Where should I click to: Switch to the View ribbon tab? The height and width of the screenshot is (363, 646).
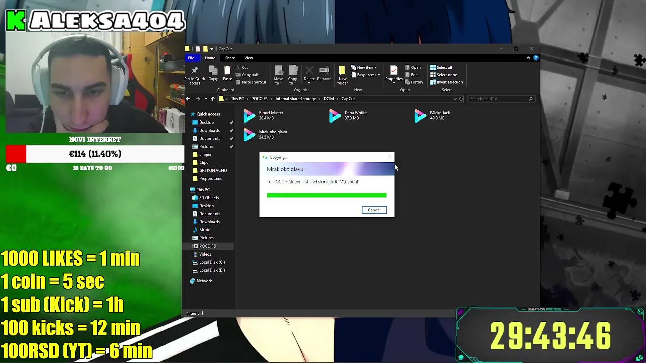click(x=249, y=58)
